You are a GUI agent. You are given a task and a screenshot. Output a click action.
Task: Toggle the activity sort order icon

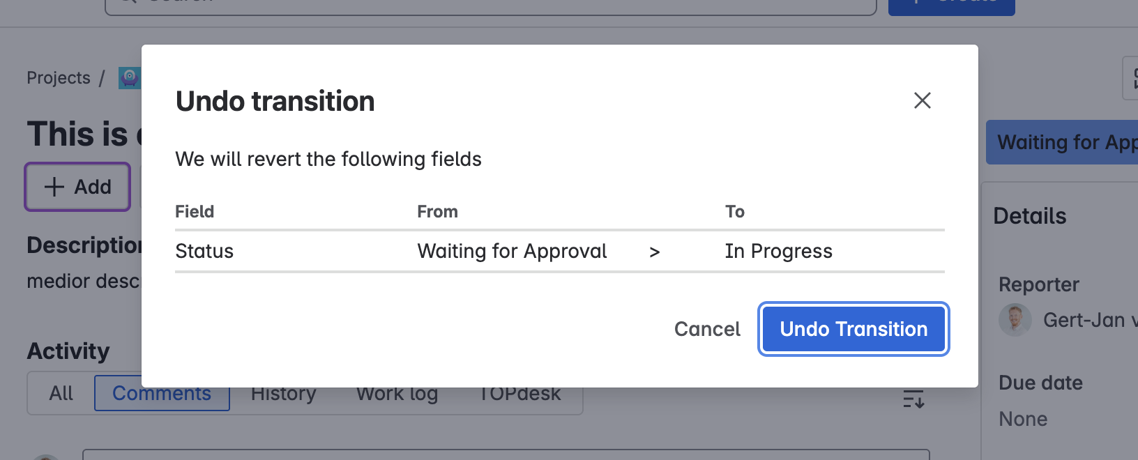click(913, 399)
